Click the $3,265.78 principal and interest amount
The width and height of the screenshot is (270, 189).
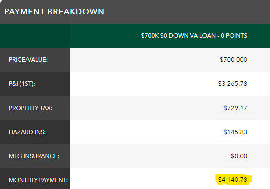click(x=233, y=84)
